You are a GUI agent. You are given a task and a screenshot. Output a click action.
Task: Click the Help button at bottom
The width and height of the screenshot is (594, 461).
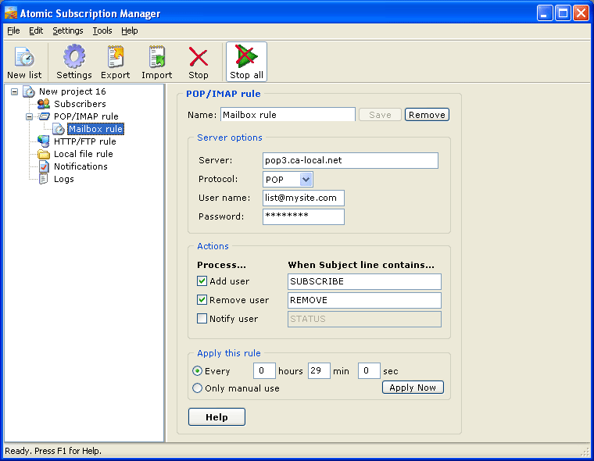(x=216, y=417)
